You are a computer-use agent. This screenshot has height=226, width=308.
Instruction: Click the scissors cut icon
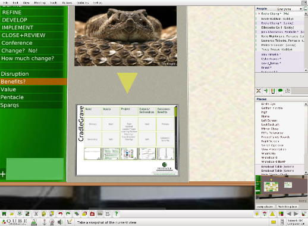[x=36, y=214]
